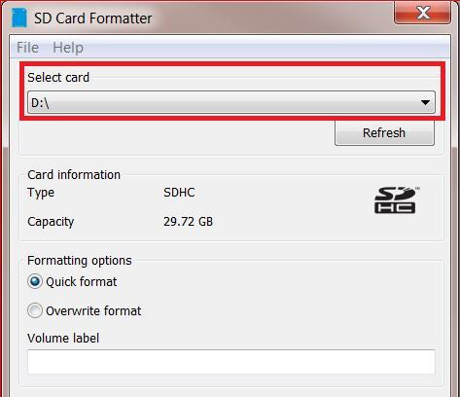Image resolution: width=460 pixels, height=397 pixels.
Task: Open the Help menu
Action: click(x=68, y=48)
